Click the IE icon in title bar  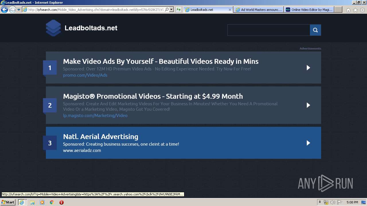pos(3,3)
